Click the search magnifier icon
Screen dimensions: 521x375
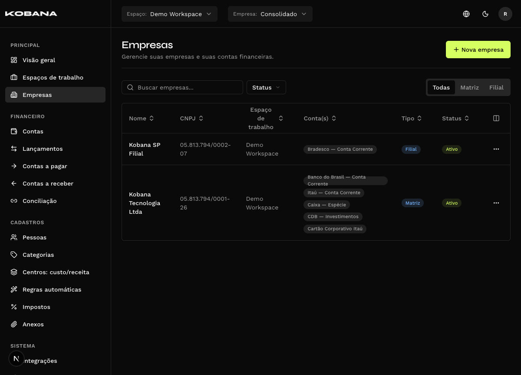pyautogui.click(x=130, y=87)
